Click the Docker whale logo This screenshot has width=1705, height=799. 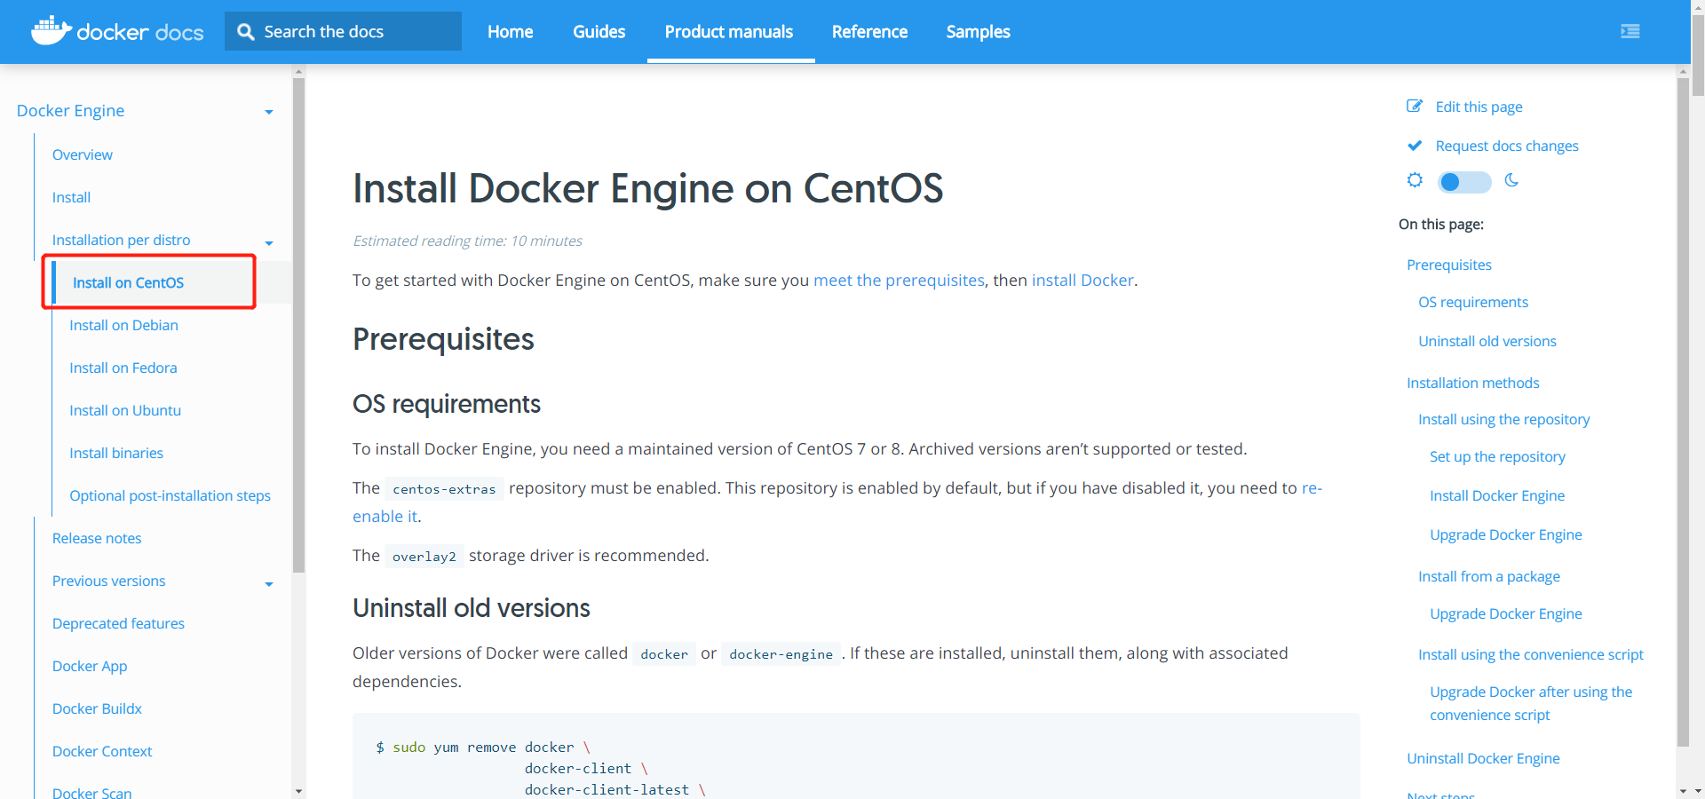click(51, 31)
